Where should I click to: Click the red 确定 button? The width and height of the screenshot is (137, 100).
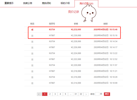[x=107, y=94]
